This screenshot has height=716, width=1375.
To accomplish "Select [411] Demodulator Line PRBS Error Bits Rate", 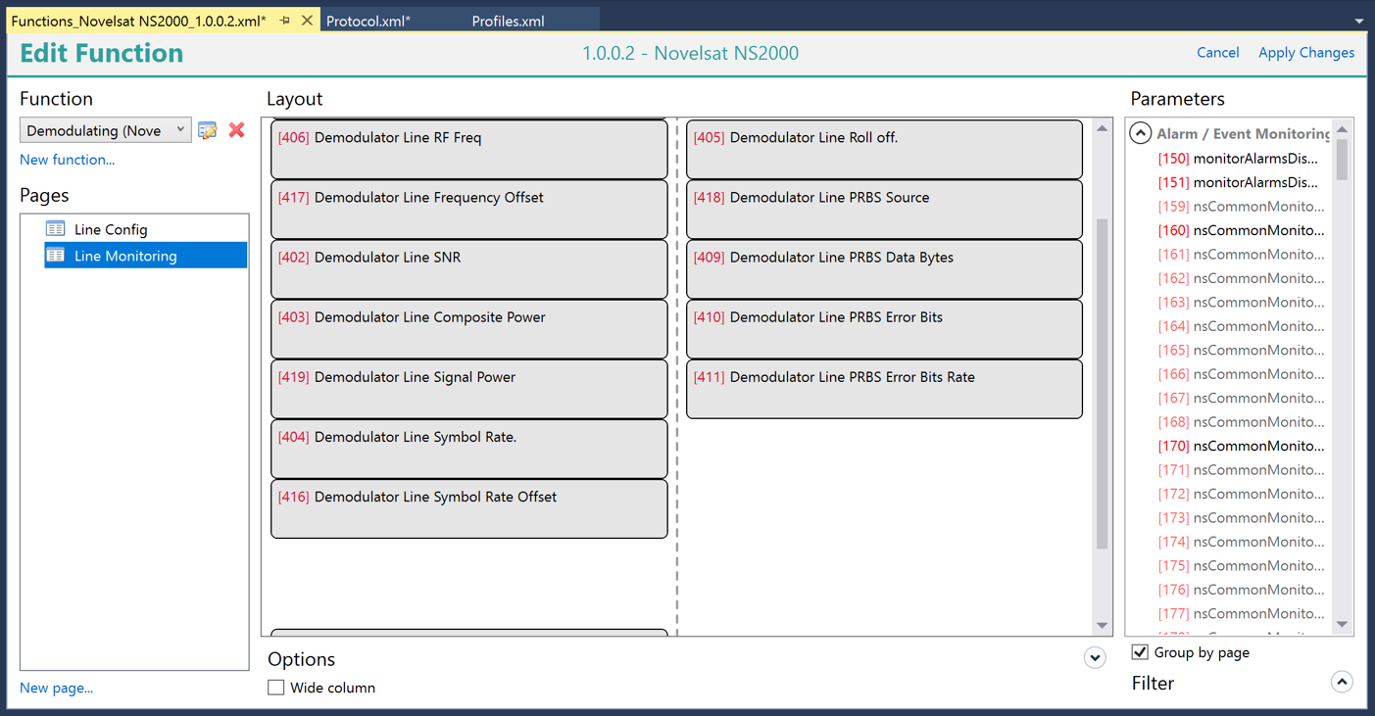I will point(885,388).
